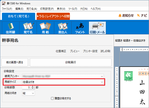Open the ファイル(F) menu
This screenshot has width=149, height=108.
coord(7,9)
